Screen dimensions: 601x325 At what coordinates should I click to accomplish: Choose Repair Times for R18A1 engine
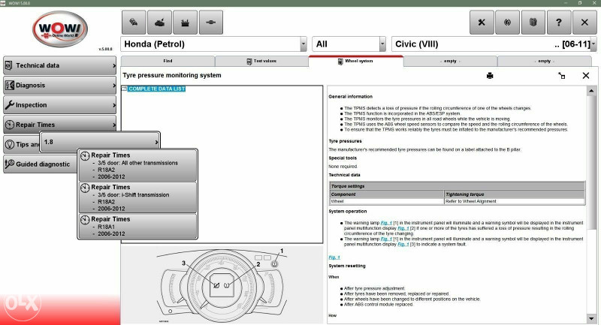[137, 226]
